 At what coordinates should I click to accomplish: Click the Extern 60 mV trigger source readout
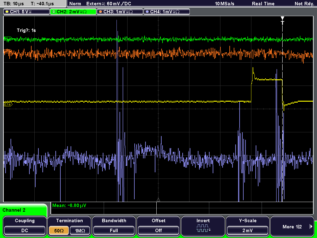coord(109,4)
